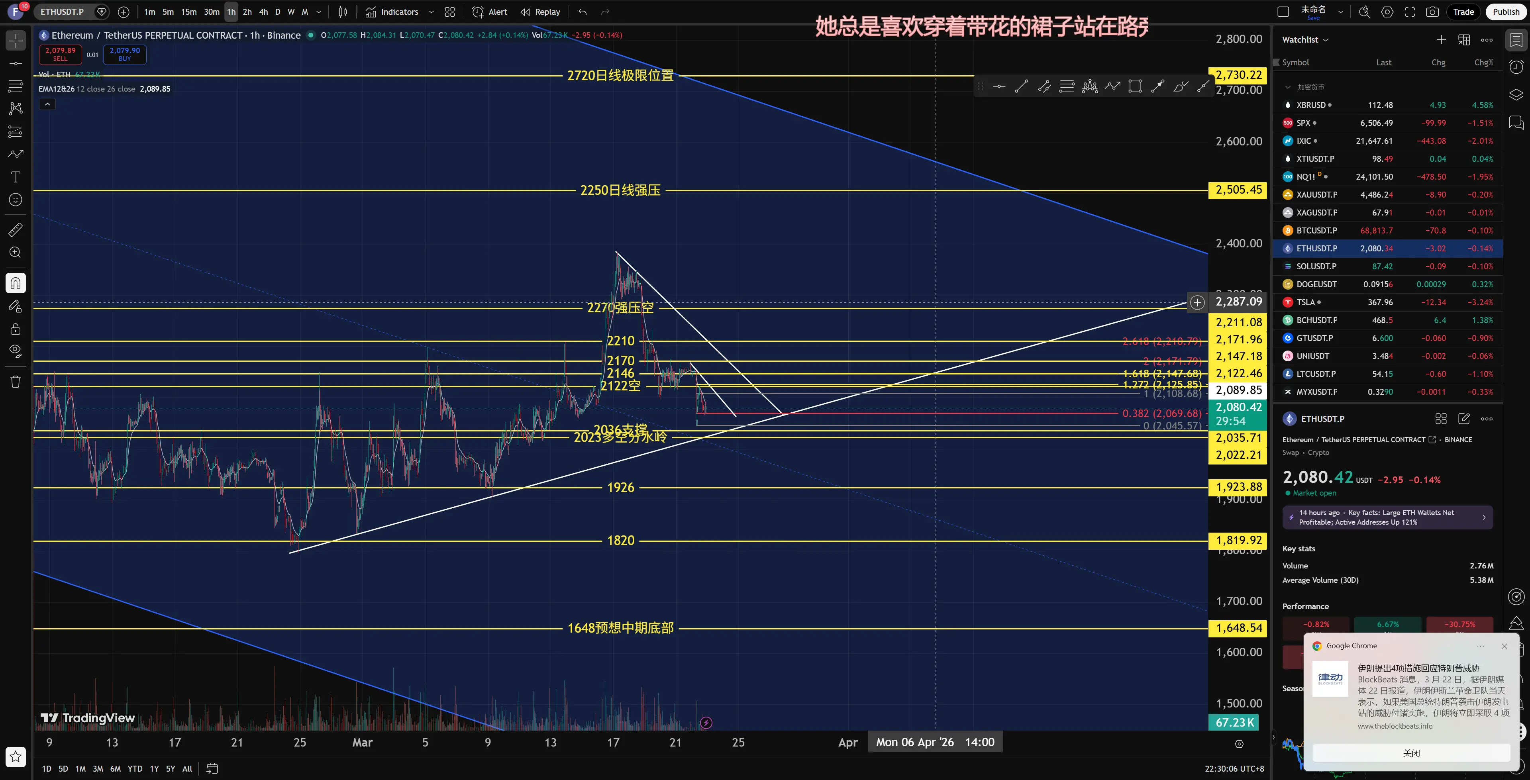Click the trash Remove Objects icon
The width and height of the screenshot is (1530, 780).
(16, 382)
